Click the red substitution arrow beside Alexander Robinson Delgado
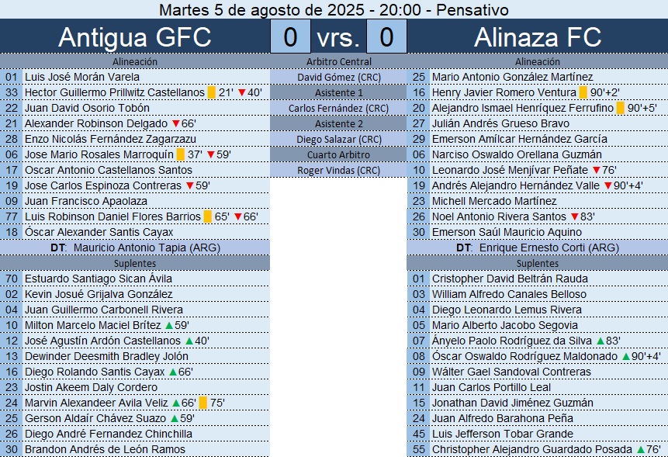 tap(176, 123)
